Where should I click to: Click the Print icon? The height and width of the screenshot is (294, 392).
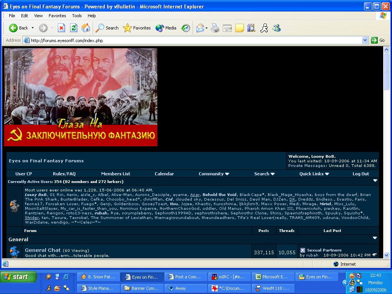click(x=215, y=28)
